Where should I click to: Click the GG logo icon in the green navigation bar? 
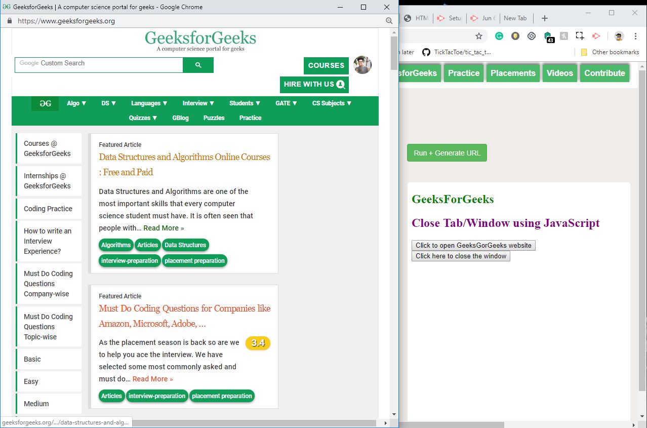pyautogui.click(x=45, y=103)
